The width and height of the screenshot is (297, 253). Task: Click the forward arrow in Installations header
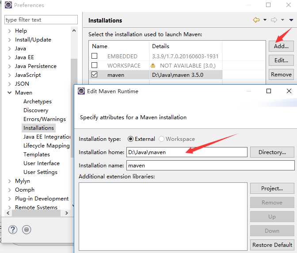point(274,20)
